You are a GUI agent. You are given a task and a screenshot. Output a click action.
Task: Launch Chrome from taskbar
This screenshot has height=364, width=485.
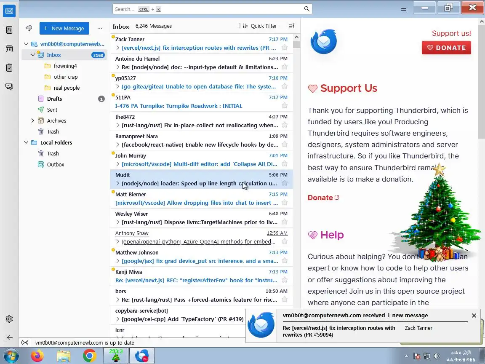(x=89, y=356)
